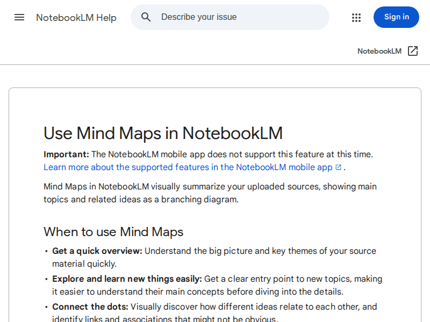Focus the Describe your issue search field
This screenshot has width=430, height=322.
pyautogui.click(x=230, y=17)
